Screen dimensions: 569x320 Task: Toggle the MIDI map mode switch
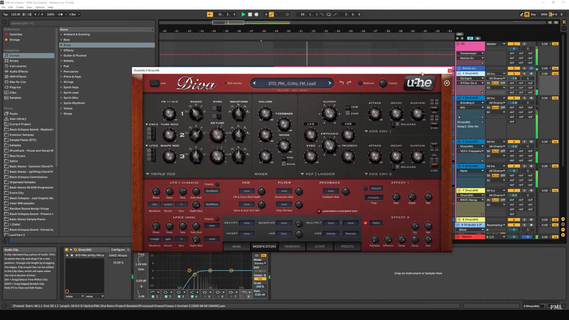[544, 14]
